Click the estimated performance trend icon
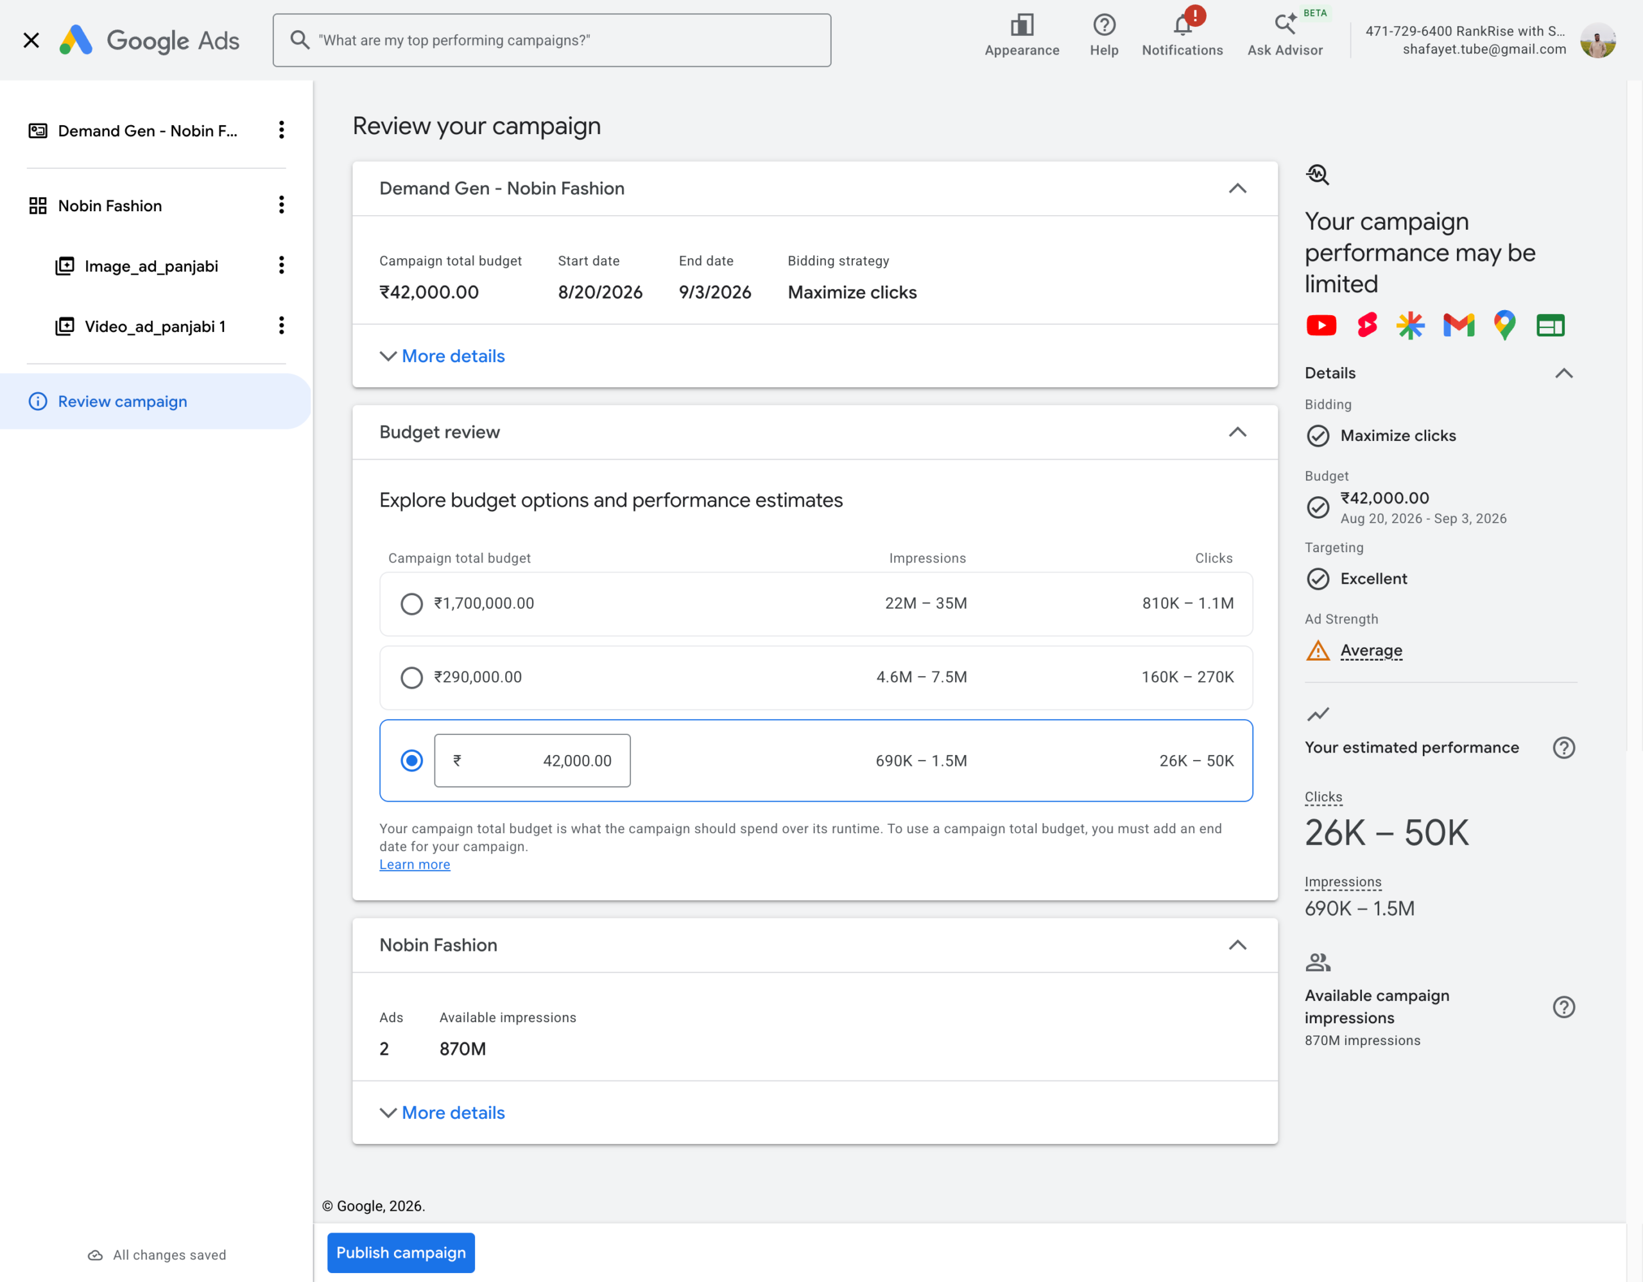This screenshot has height=1282, width=1643. [1318, 714]
